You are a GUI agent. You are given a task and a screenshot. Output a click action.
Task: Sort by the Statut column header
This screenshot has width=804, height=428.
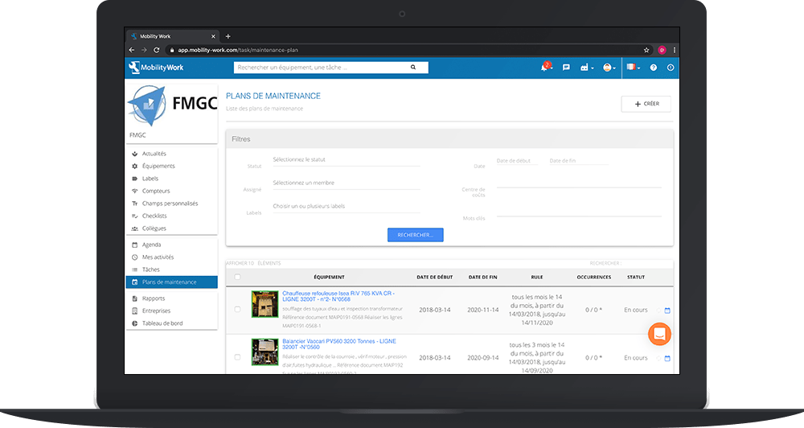pyautogui.click(x=636, y=277)
